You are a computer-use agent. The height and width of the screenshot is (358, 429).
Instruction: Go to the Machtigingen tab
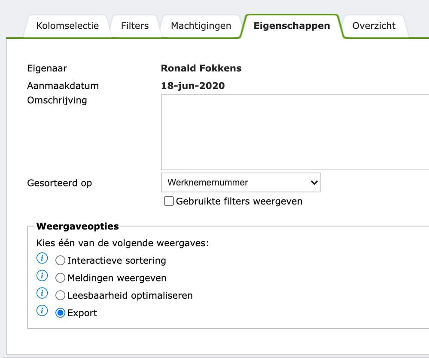pyautogui.click(x=201, y=26)
